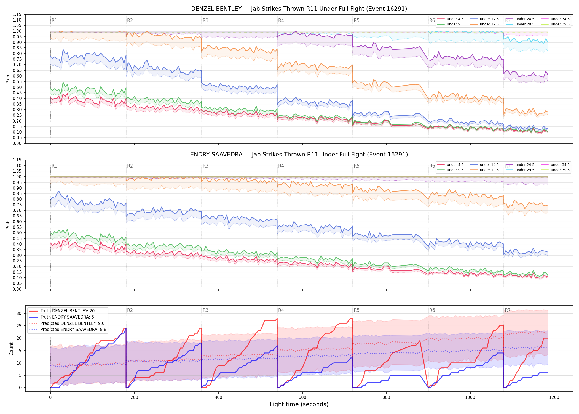
Task: Click the R2 round label in Bentley chart
Action: pos(130,20)
